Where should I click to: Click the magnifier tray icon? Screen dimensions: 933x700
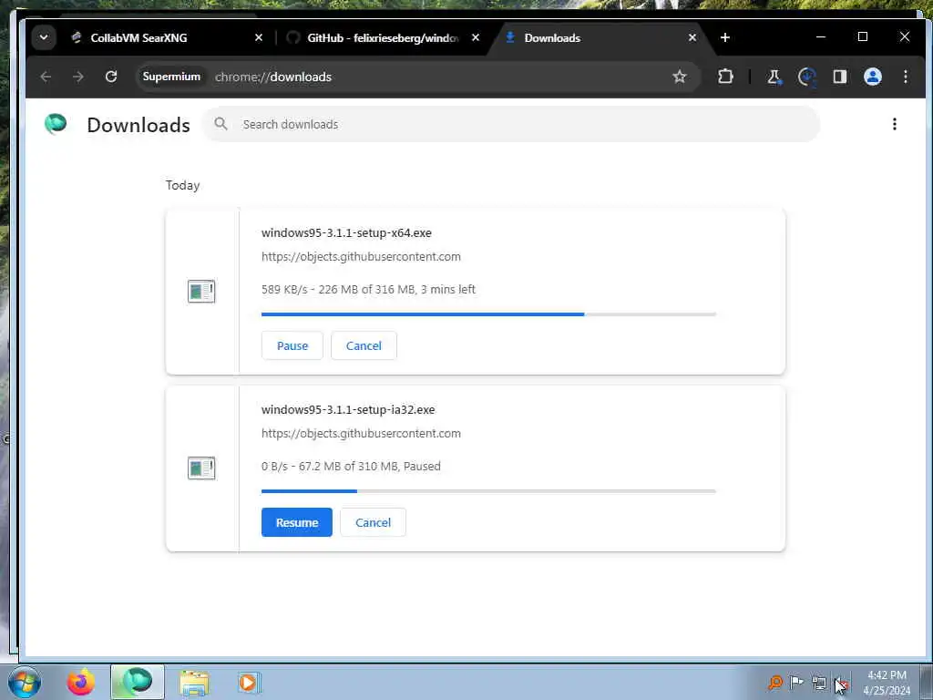point(774,682)
